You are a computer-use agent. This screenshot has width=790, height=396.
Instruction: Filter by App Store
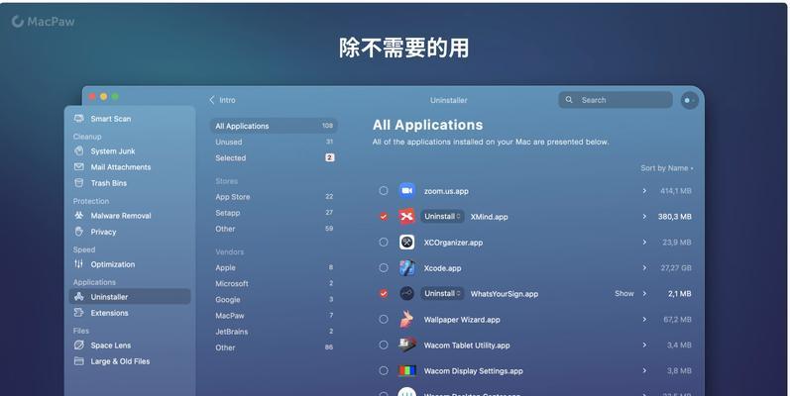pyautogui.click(x=274, y=197)
